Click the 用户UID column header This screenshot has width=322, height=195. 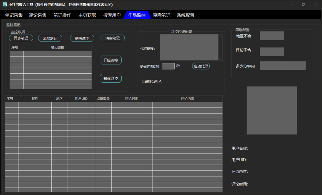pos(81,99)
